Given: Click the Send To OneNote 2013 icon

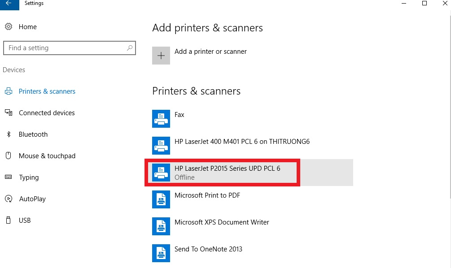Looking at the screenshot, I should [x=161, y=253].
